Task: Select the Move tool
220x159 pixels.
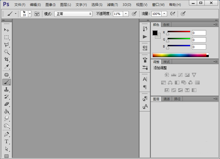Action: (6, 30)
